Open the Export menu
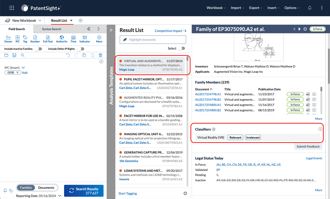 (256, 8)
